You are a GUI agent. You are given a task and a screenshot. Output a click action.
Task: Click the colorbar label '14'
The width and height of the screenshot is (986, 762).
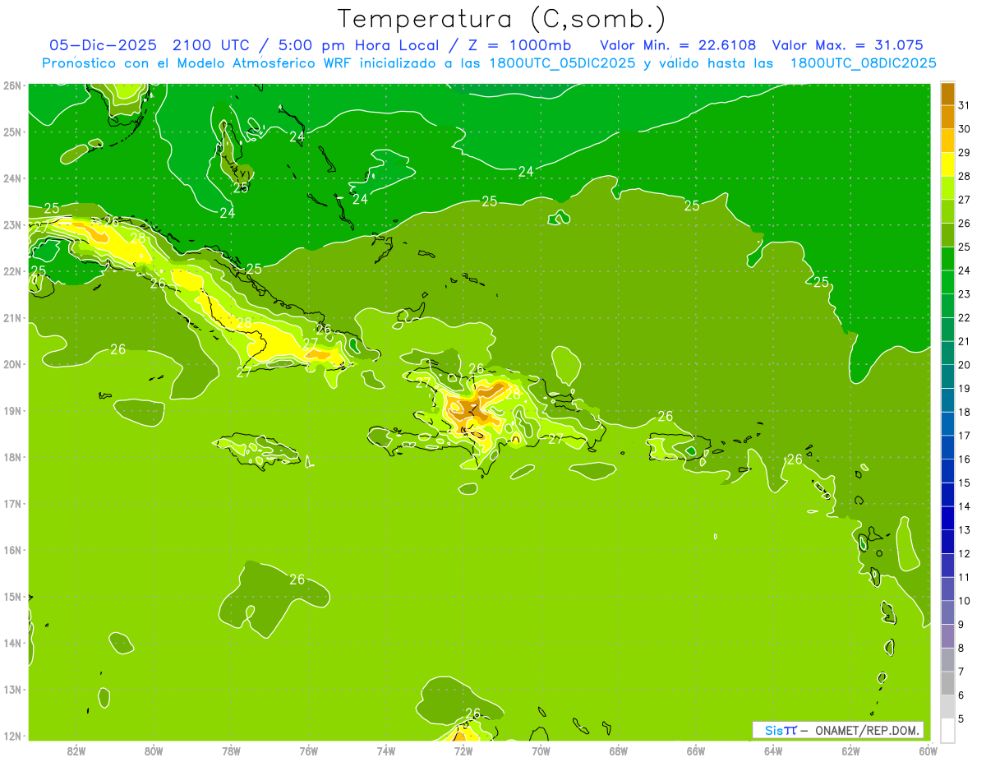(x=964, y=506)
